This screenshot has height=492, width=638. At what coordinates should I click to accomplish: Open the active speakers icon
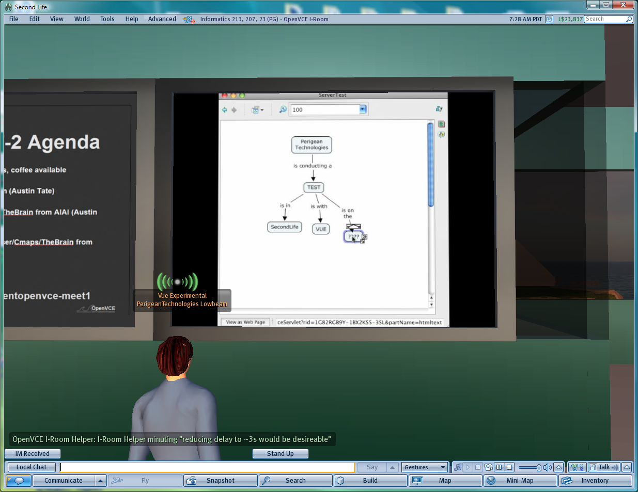point(577,467)
